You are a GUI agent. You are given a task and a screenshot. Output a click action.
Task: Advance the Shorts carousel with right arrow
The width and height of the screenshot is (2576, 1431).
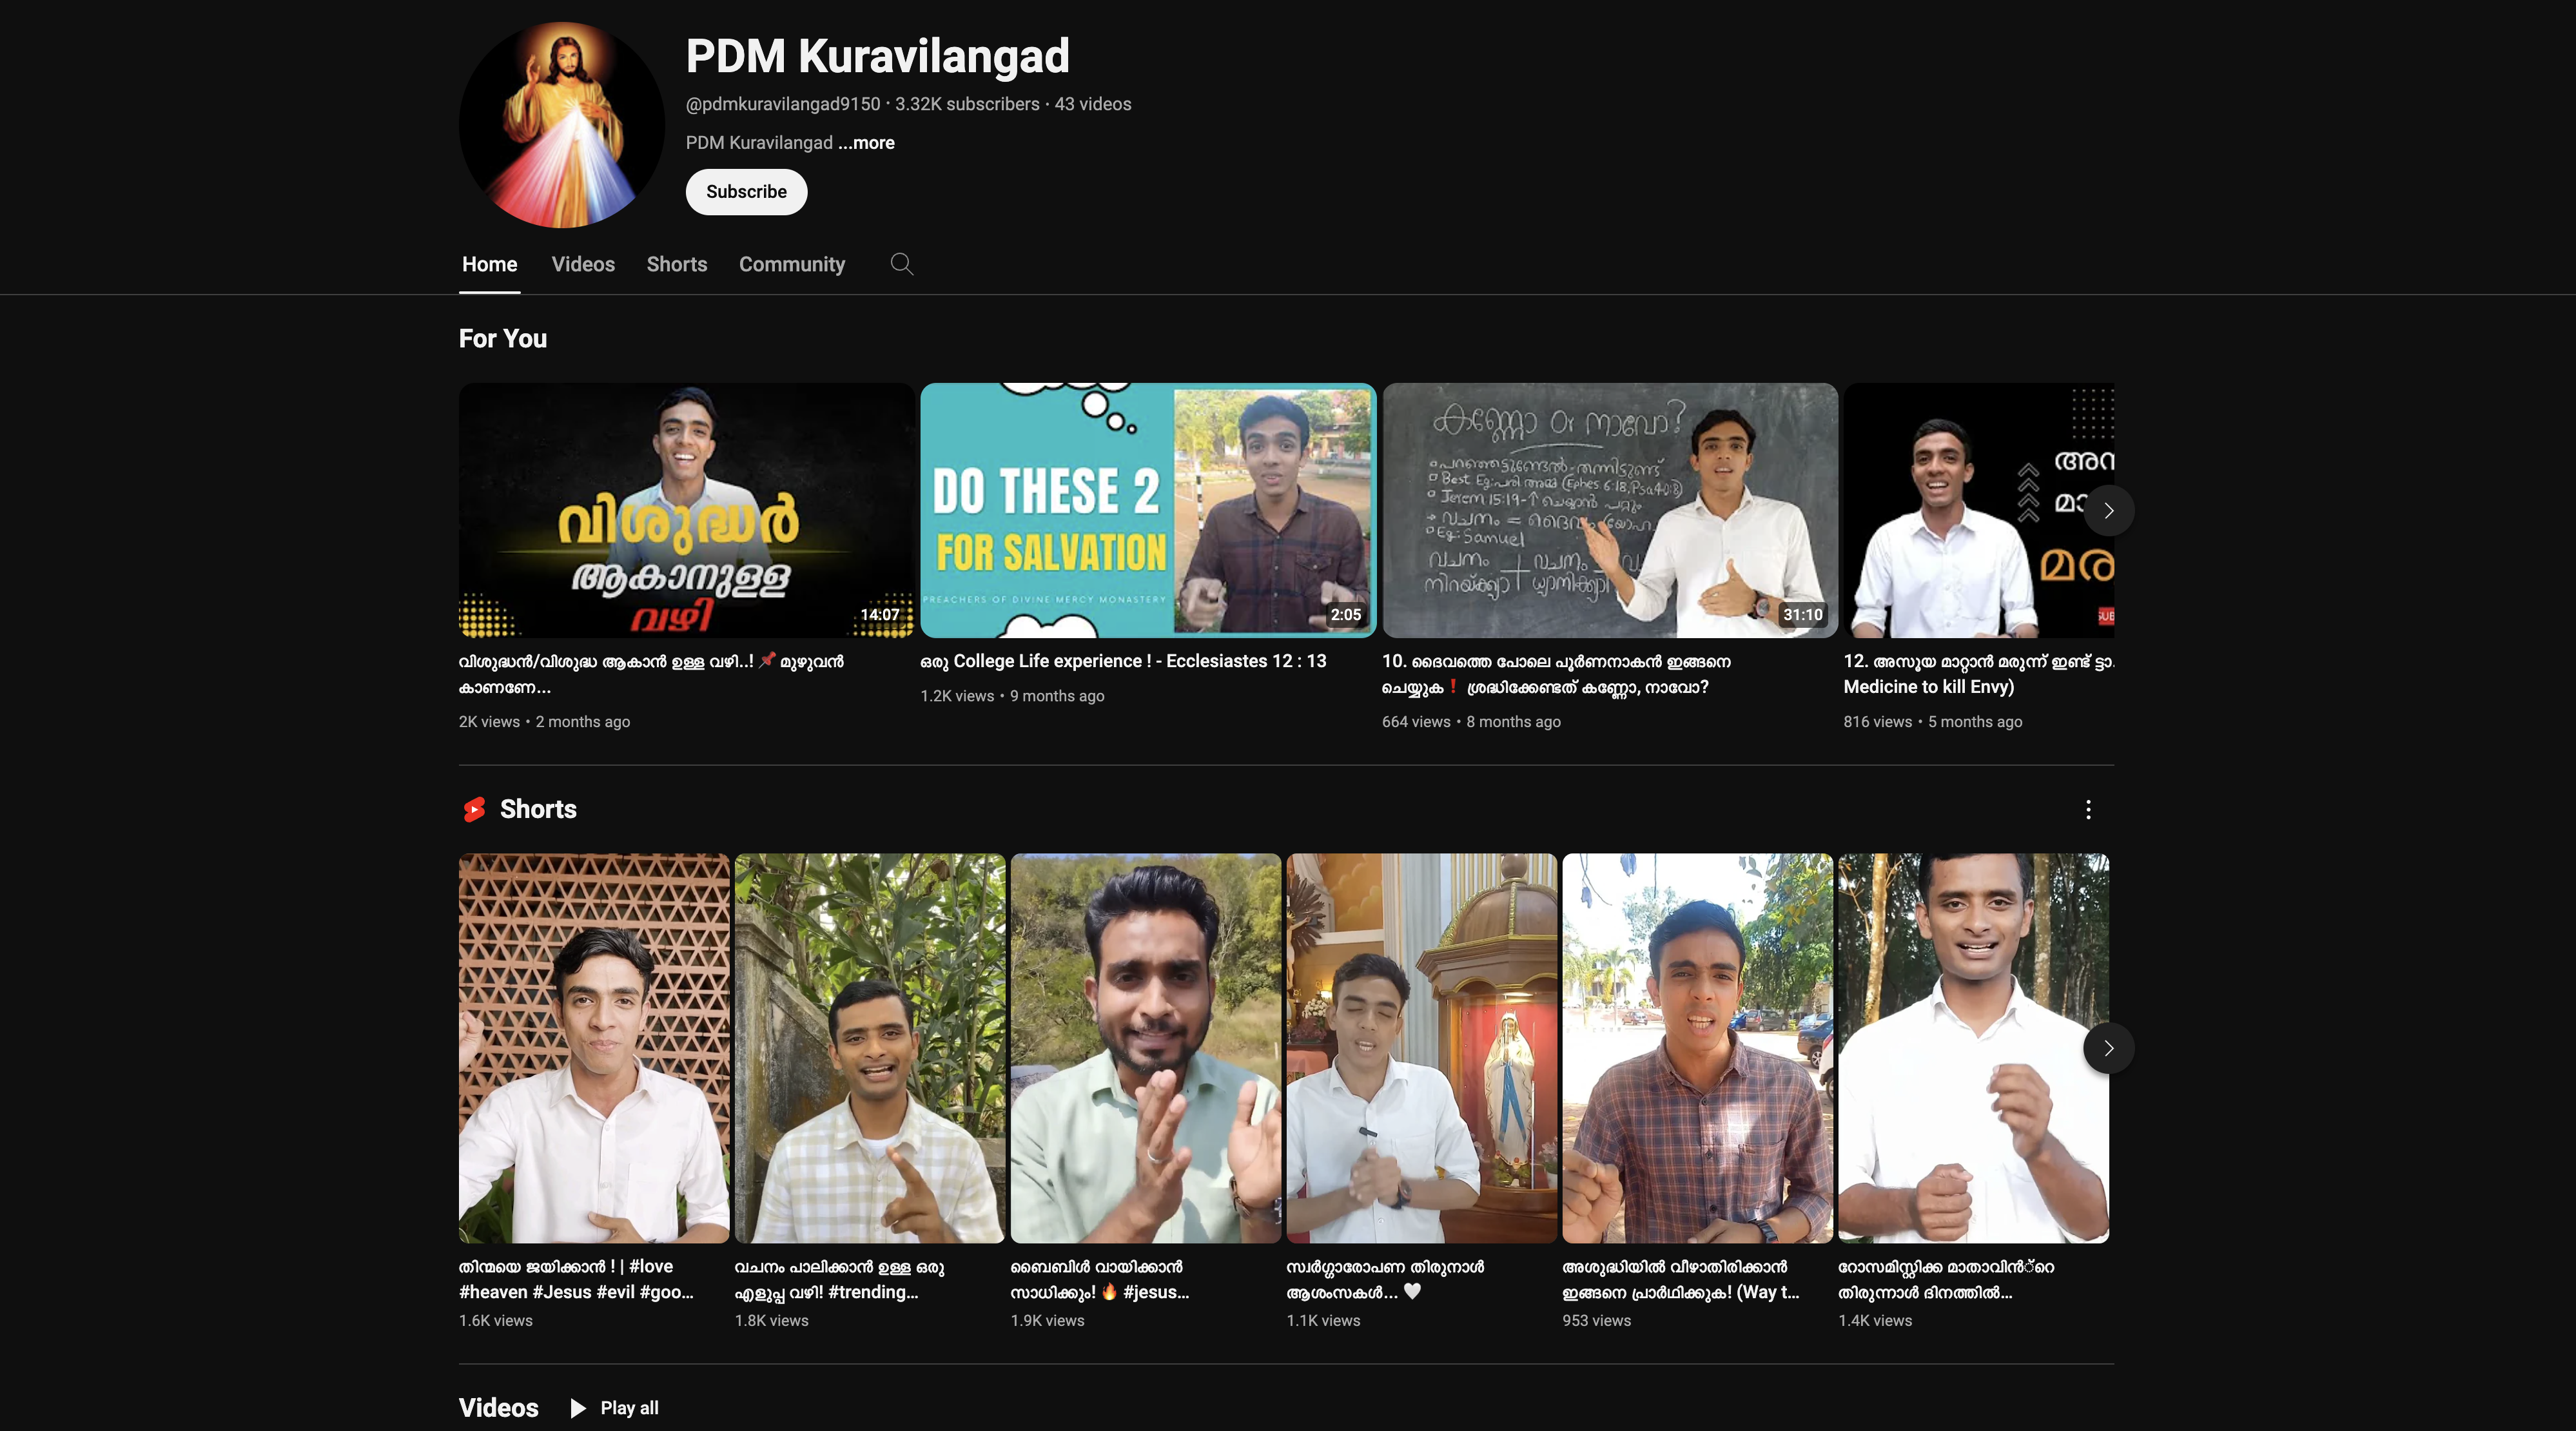(2110, 1048)
